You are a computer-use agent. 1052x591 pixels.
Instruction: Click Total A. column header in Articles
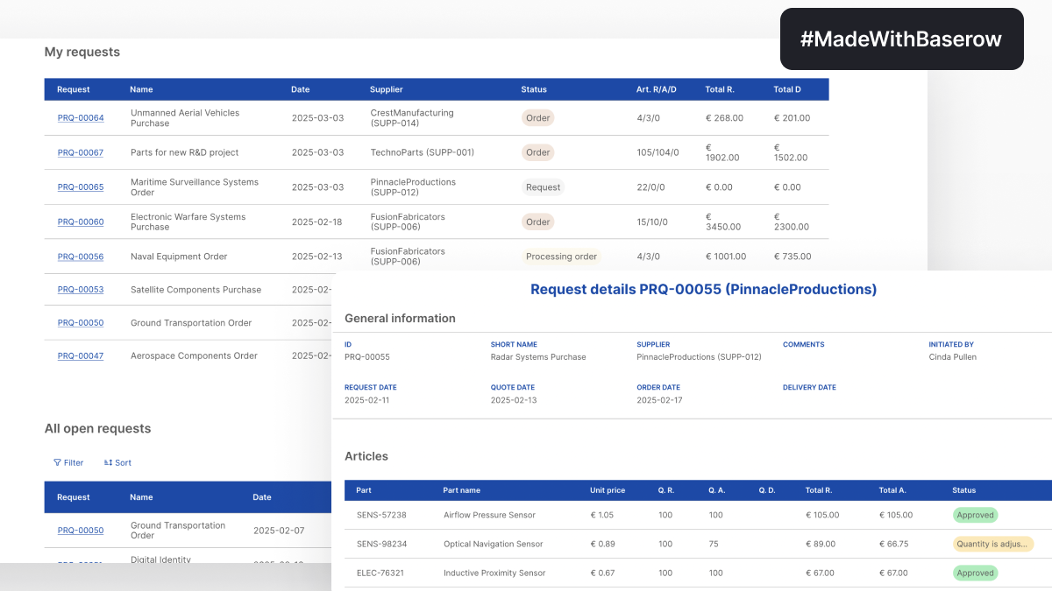[893, 490]
